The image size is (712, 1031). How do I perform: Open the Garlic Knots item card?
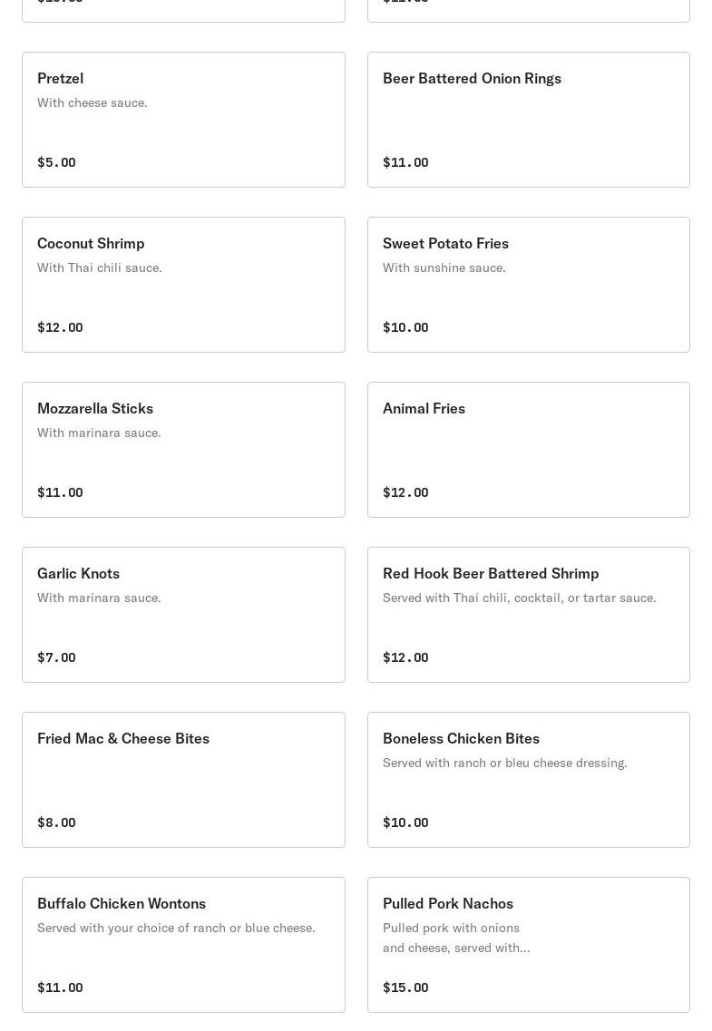(183, 615)
